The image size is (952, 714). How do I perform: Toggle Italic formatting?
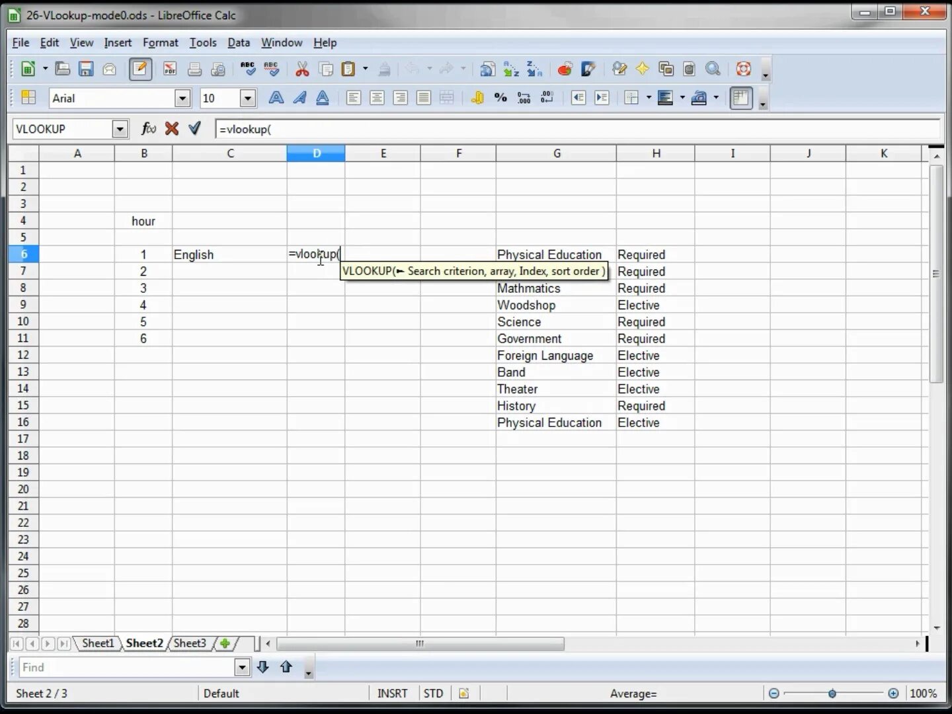coord(299,98)
